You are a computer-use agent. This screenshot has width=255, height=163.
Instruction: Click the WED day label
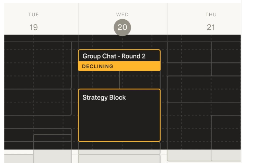tap(122, 14)
